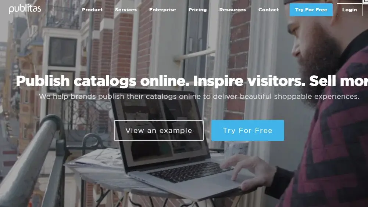Screen dimensions: 368x207
Task: Click the large blue Try For Free button
Action: [x=248, y=130]
